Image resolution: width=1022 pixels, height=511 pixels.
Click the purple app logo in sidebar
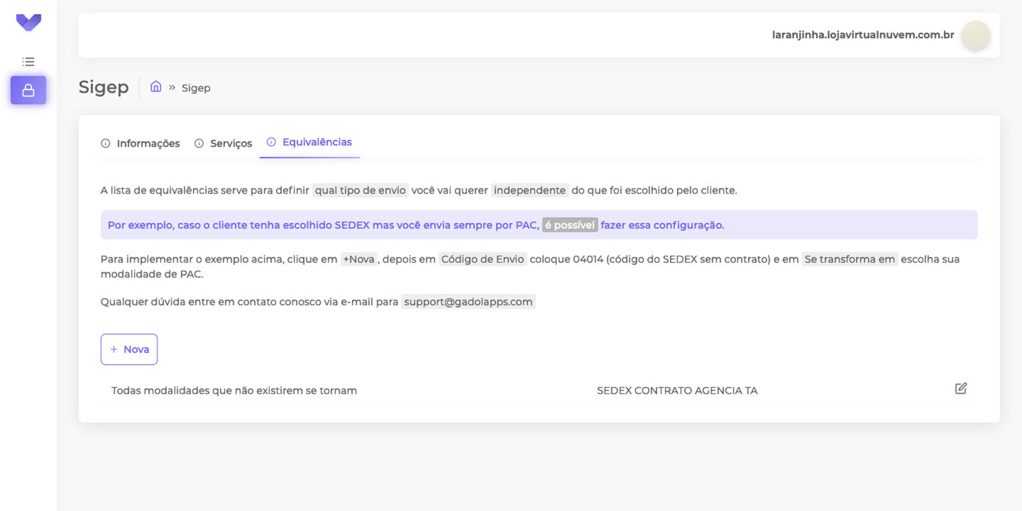(28, 22)
